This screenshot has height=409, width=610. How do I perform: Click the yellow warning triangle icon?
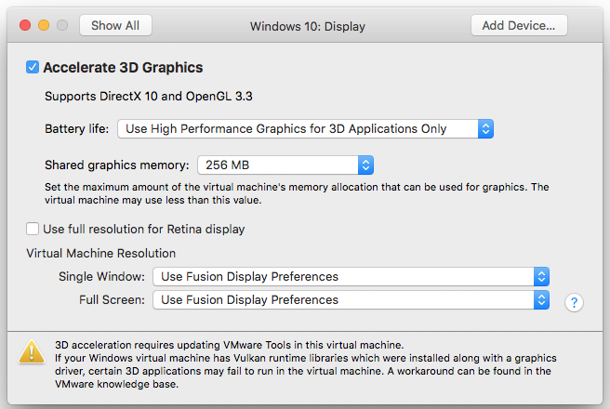pos(32,352)
